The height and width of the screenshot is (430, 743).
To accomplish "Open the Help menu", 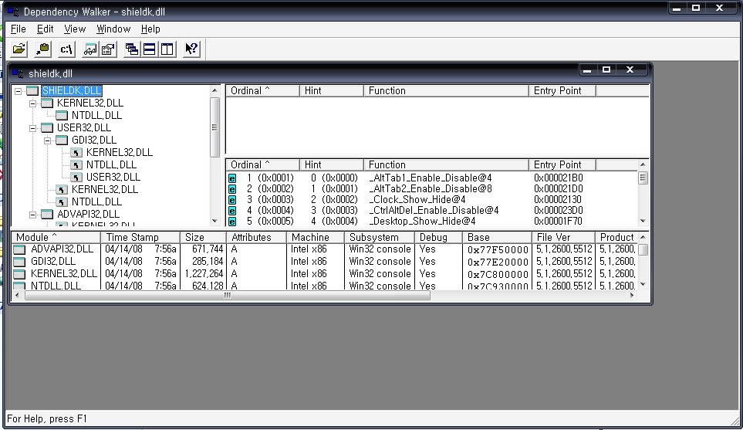I will [150, 29].
